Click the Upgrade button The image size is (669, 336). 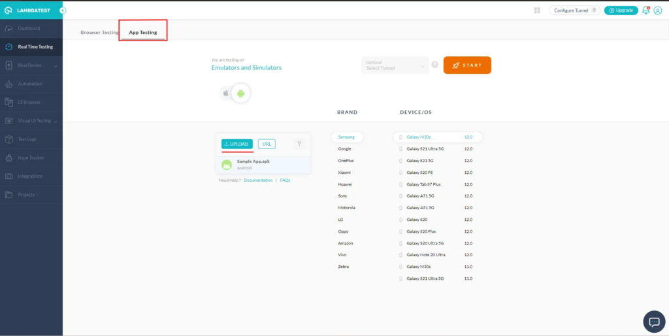[x=621, y=10]
